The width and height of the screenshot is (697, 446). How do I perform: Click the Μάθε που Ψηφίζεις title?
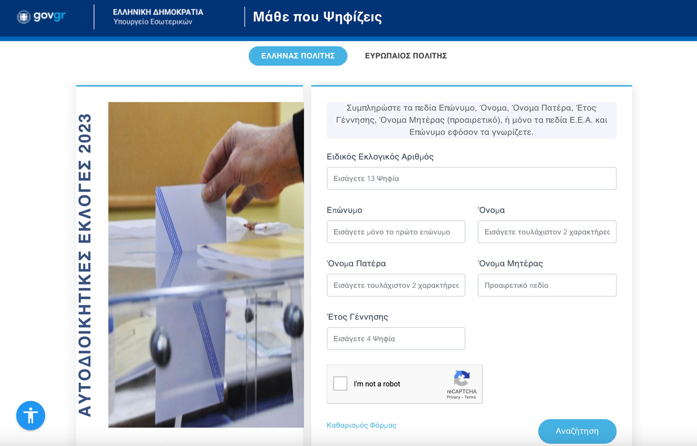[317, 17]
